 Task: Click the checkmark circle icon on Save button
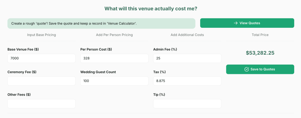(247, 69)
